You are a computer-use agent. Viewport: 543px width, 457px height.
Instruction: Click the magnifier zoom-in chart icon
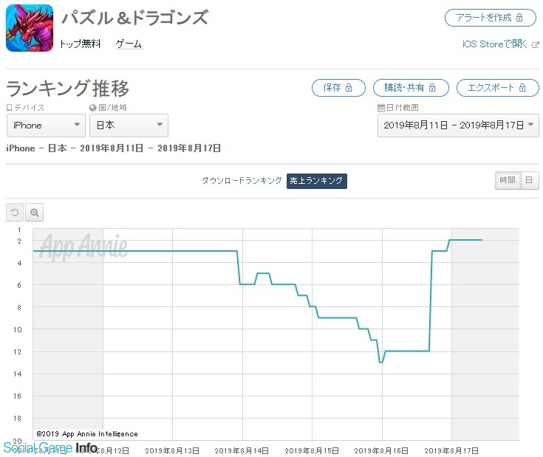click(35, 213)
